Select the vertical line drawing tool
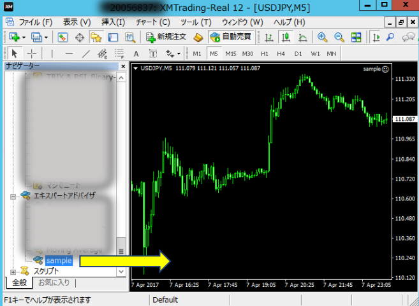Viewport: 419px width, 306px height. [52, 53]
